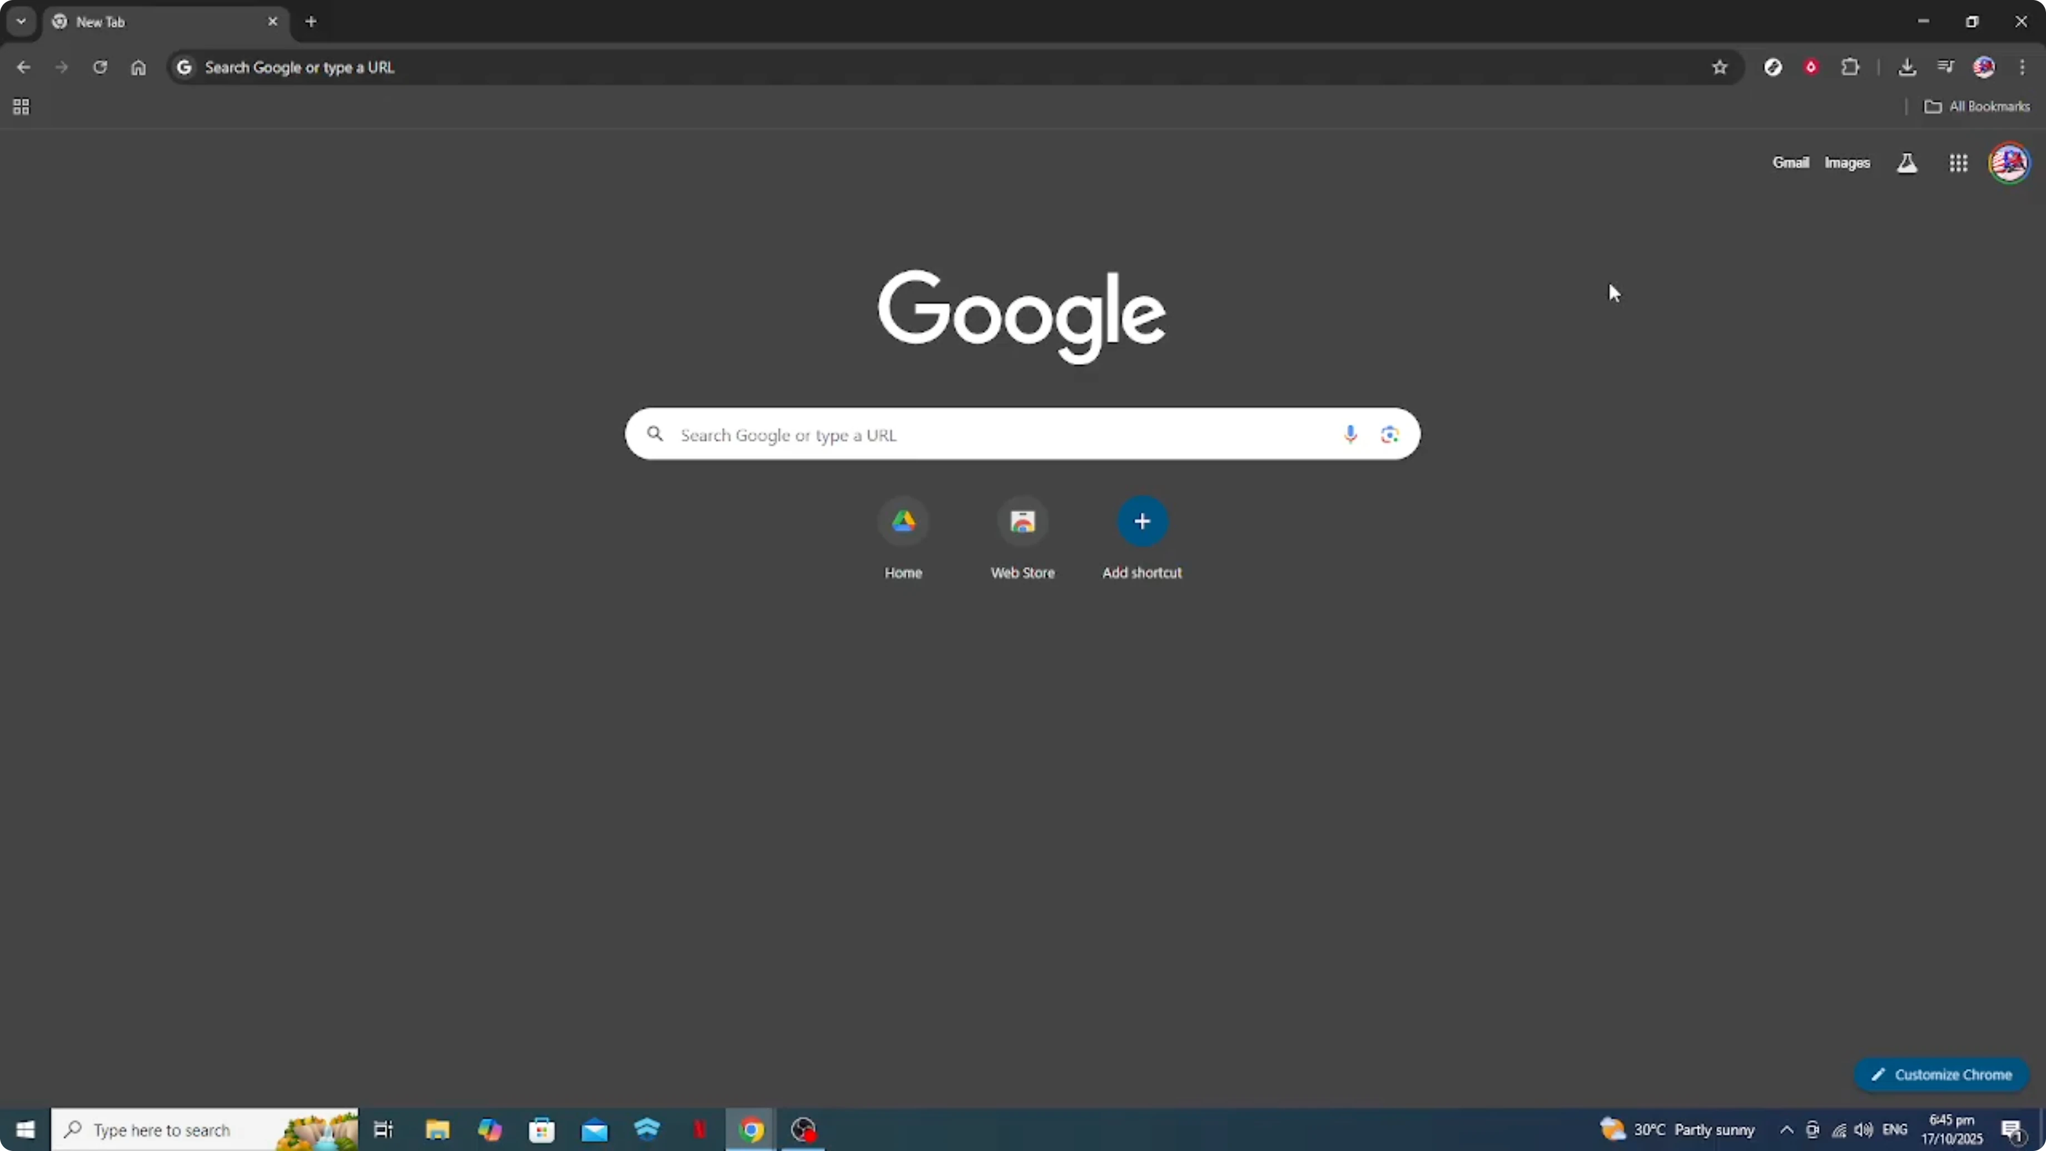Open Search Labs beaker icon
2046x1151 pixels.
coord(1907,162)
